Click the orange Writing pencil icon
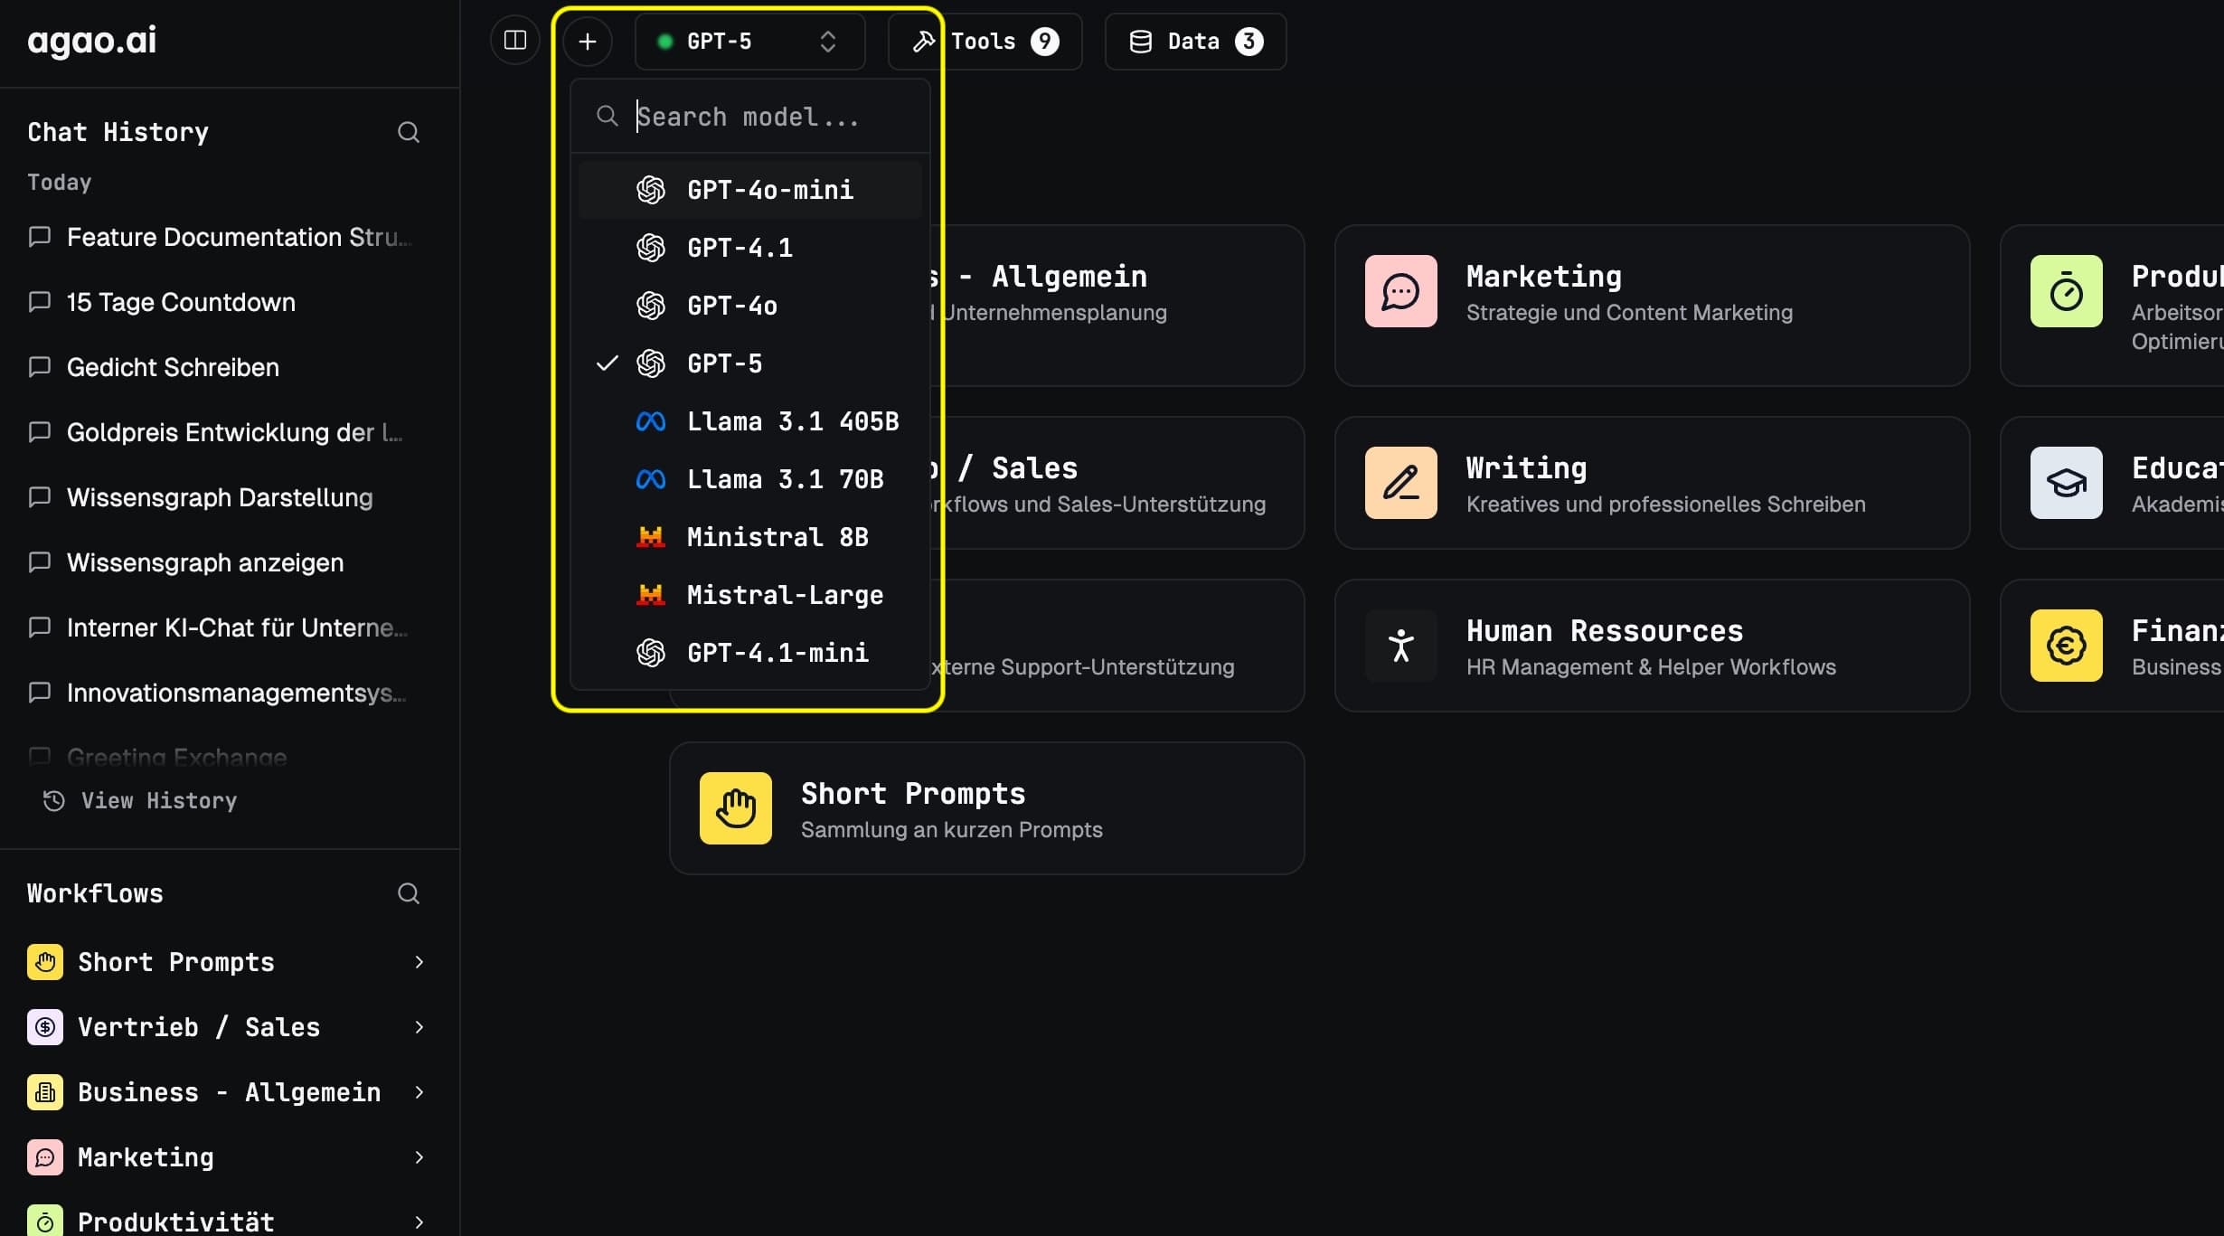This screenshot has height=1236, width=2224. click(1401, 483)
